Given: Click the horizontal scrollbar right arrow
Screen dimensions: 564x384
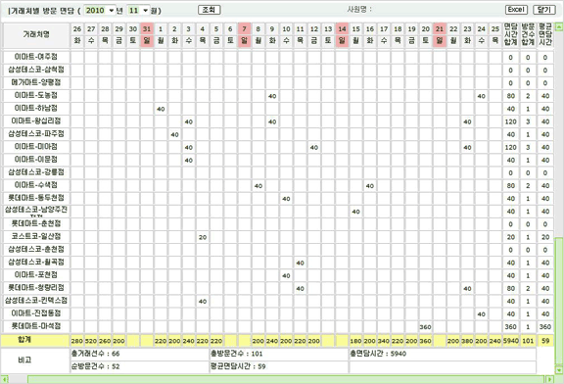Looking at the screenshot, I should click(550, 379).
